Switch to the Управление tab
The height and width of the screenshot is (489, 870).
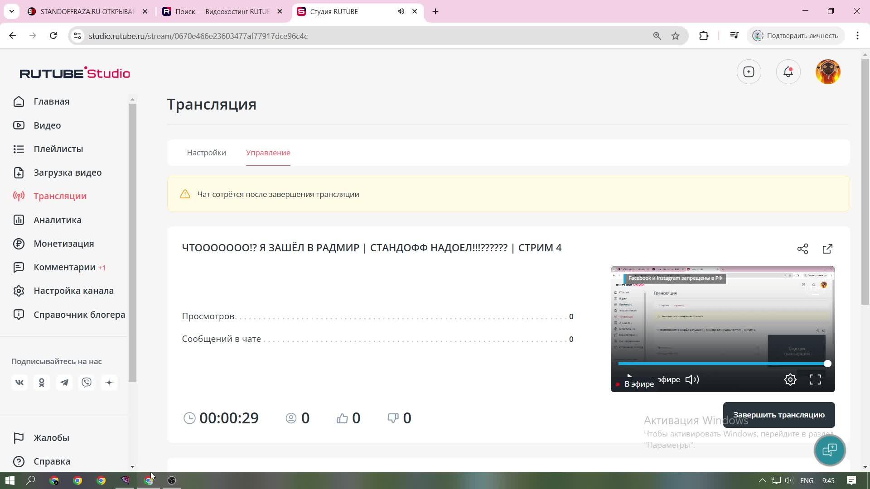[268, 153]
